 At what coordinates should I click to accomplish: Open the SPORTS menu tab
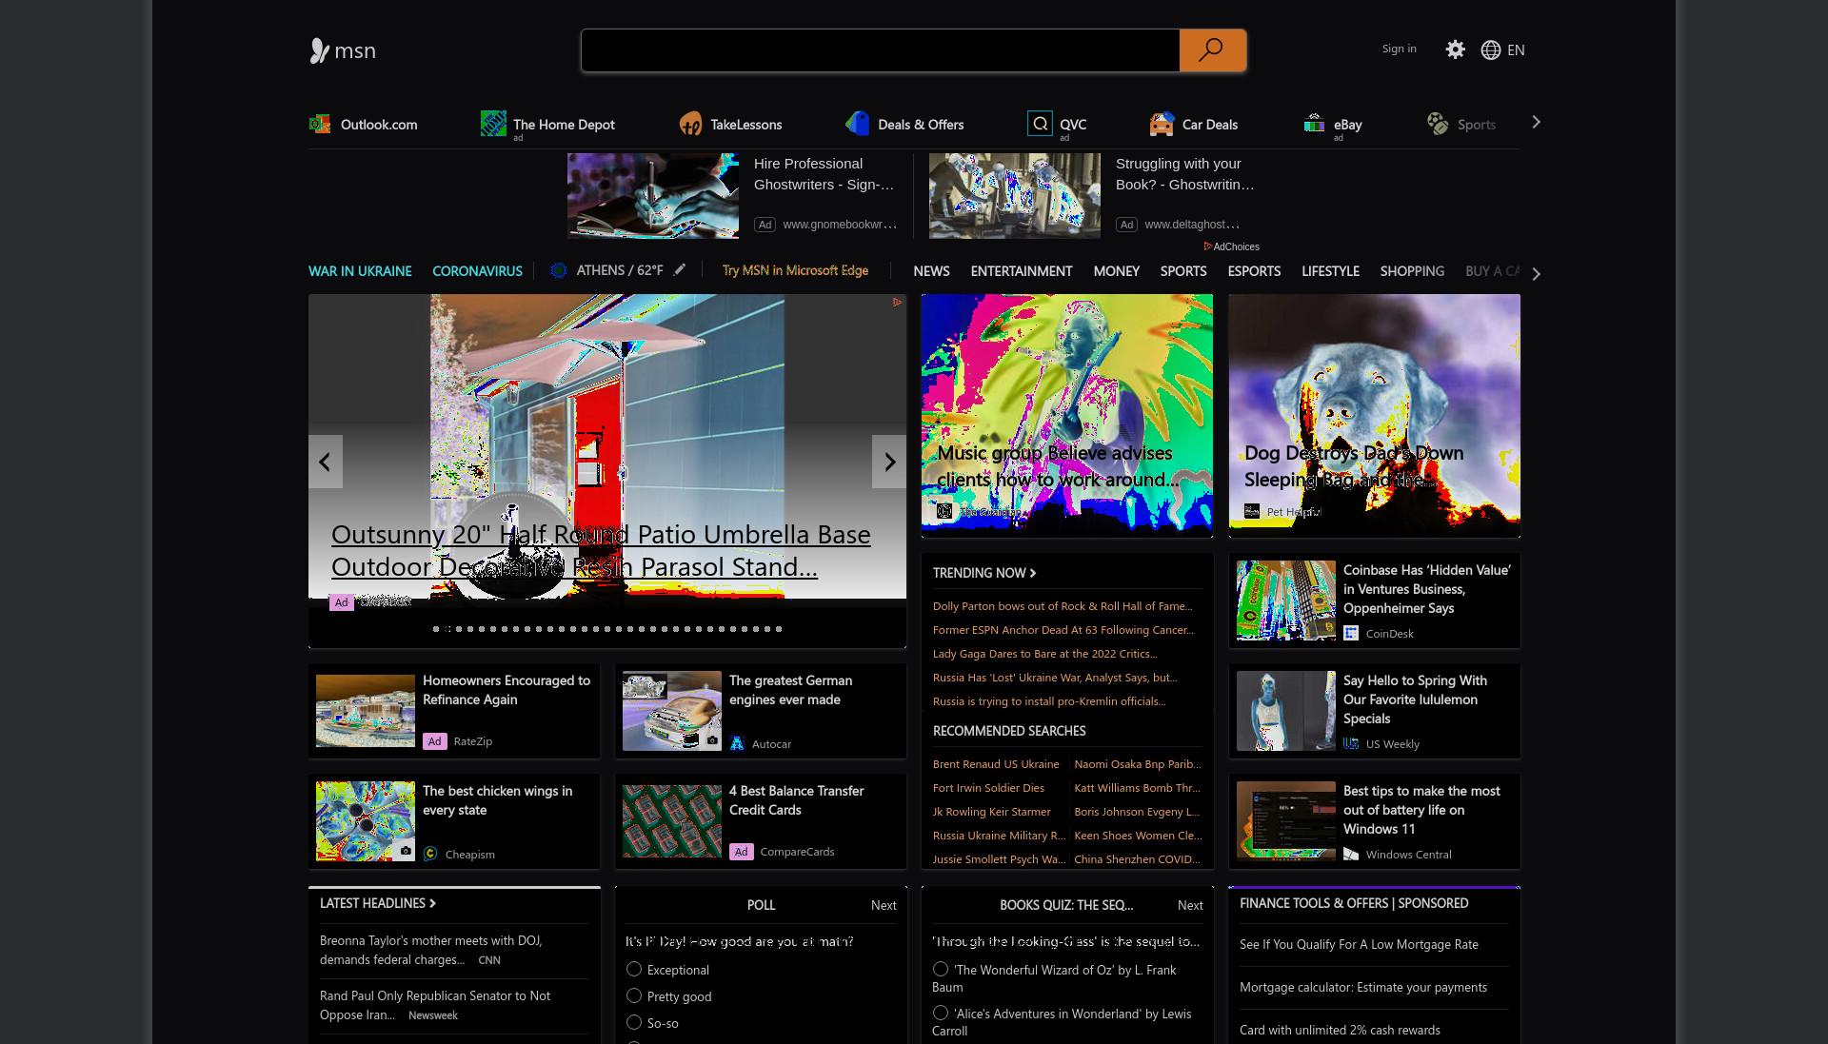[1183, 271]
